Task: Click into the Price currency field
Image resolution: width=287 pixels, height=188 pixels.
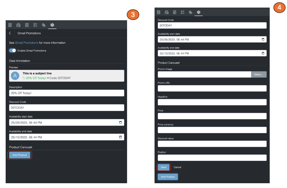Action: click(212, 130)
